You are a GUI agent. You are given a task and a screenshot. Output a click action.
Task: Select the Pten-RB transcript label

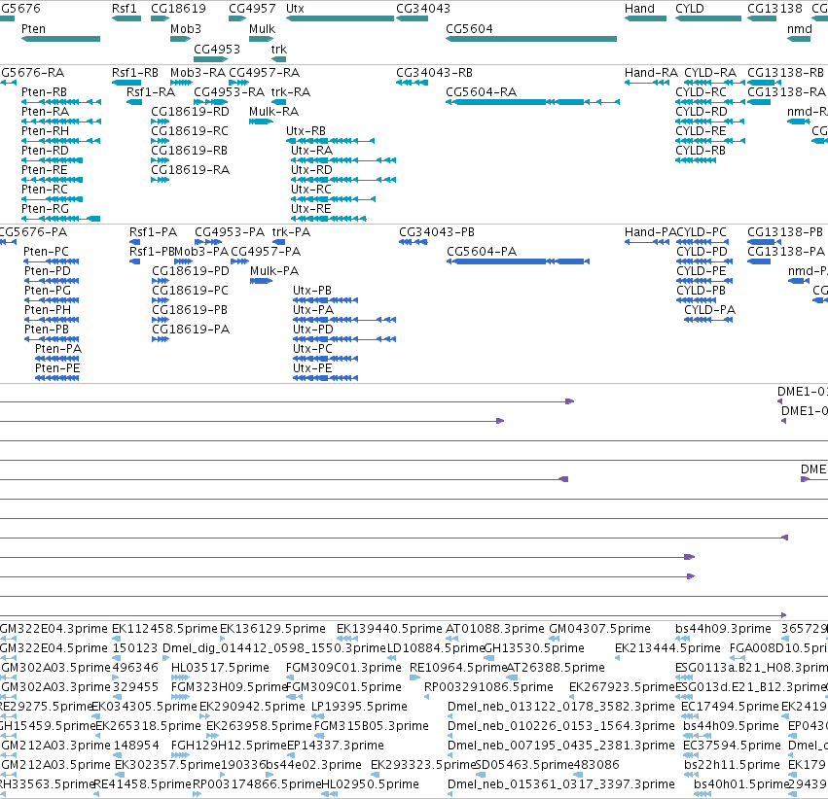[x=45, y=92]
